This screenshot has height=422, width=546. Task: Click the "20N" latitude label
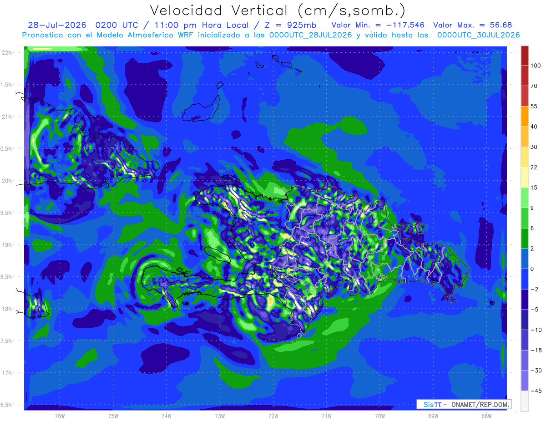tap(7, 181)
